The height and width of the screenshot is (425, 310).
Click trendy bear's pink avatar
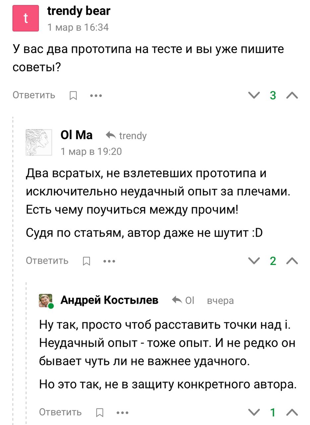(26, 19)
